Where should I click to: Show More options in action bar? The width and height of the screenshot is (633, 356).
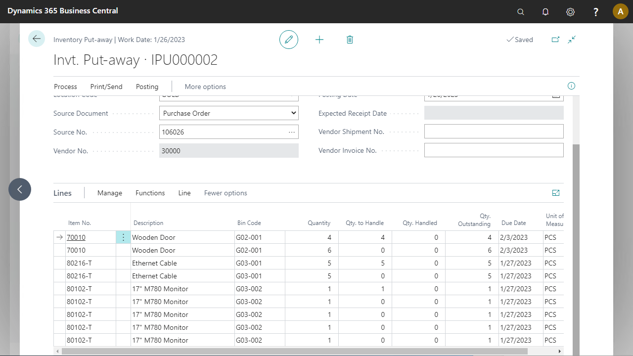(205, 87)
